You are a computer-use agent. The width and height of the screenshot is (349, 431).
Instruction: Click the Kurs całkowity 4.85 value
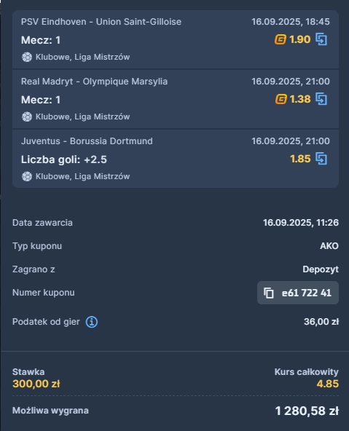click(328, 384)
